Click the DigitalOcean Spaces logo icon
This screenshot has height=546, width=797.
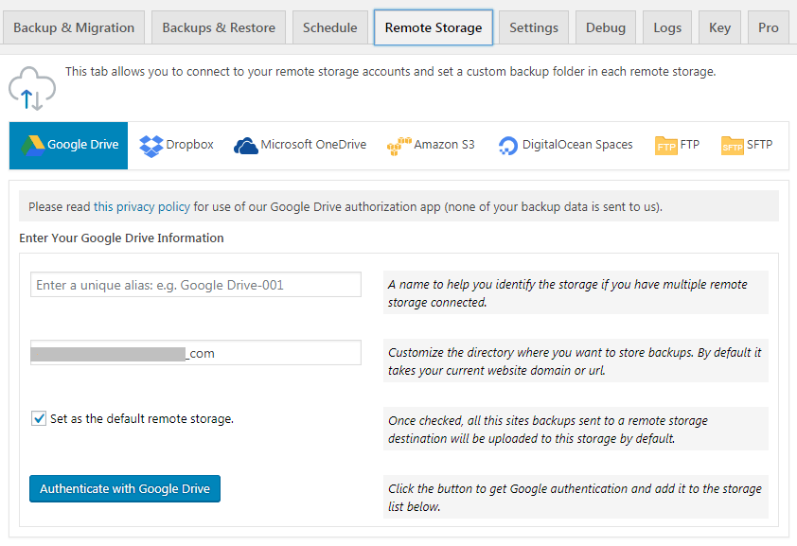(507, 146)
